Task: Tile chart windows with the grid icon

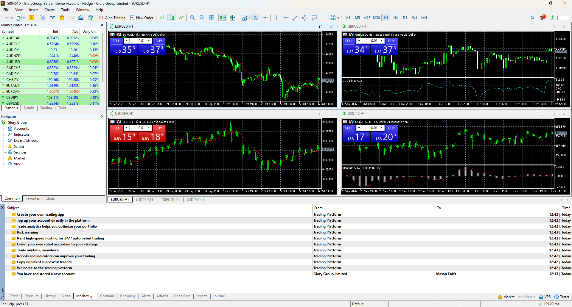Action: pyautogui.click(x=212, y=18)
